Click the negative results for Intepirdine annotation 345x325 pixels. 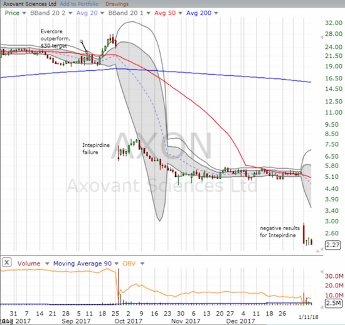[280, 232]
